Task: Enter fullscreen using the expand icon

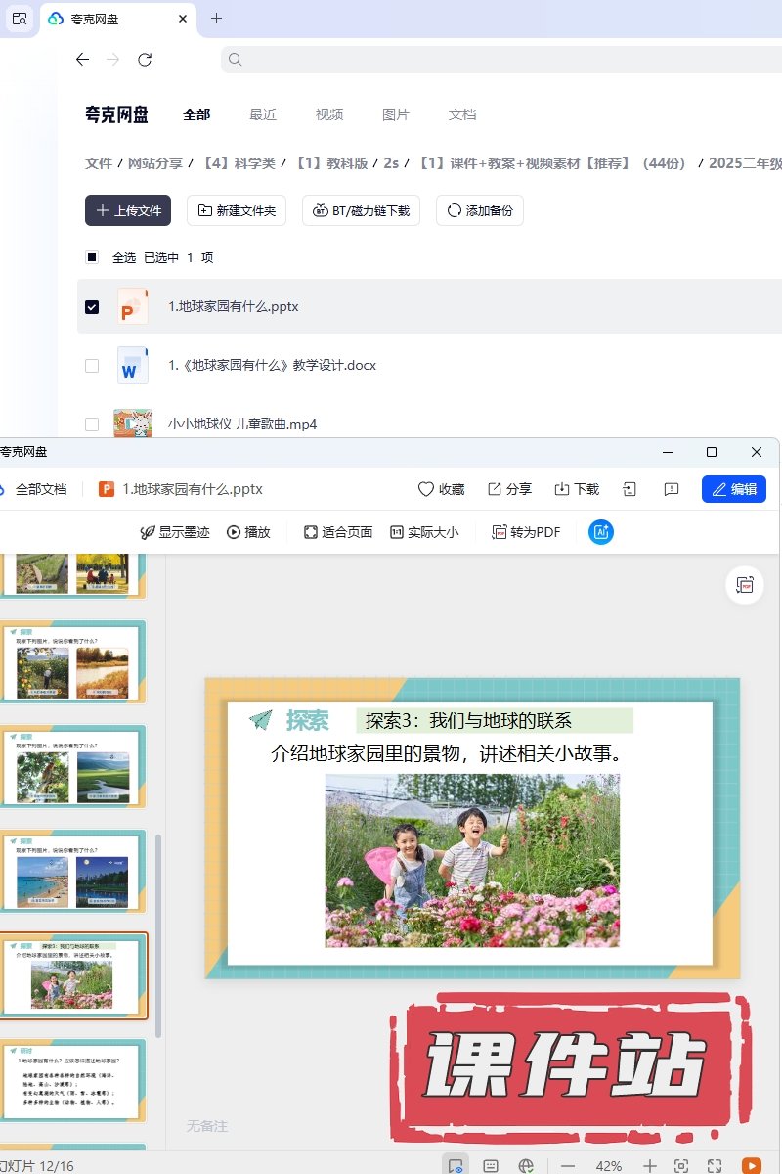Action: (x=715, y=1165)
